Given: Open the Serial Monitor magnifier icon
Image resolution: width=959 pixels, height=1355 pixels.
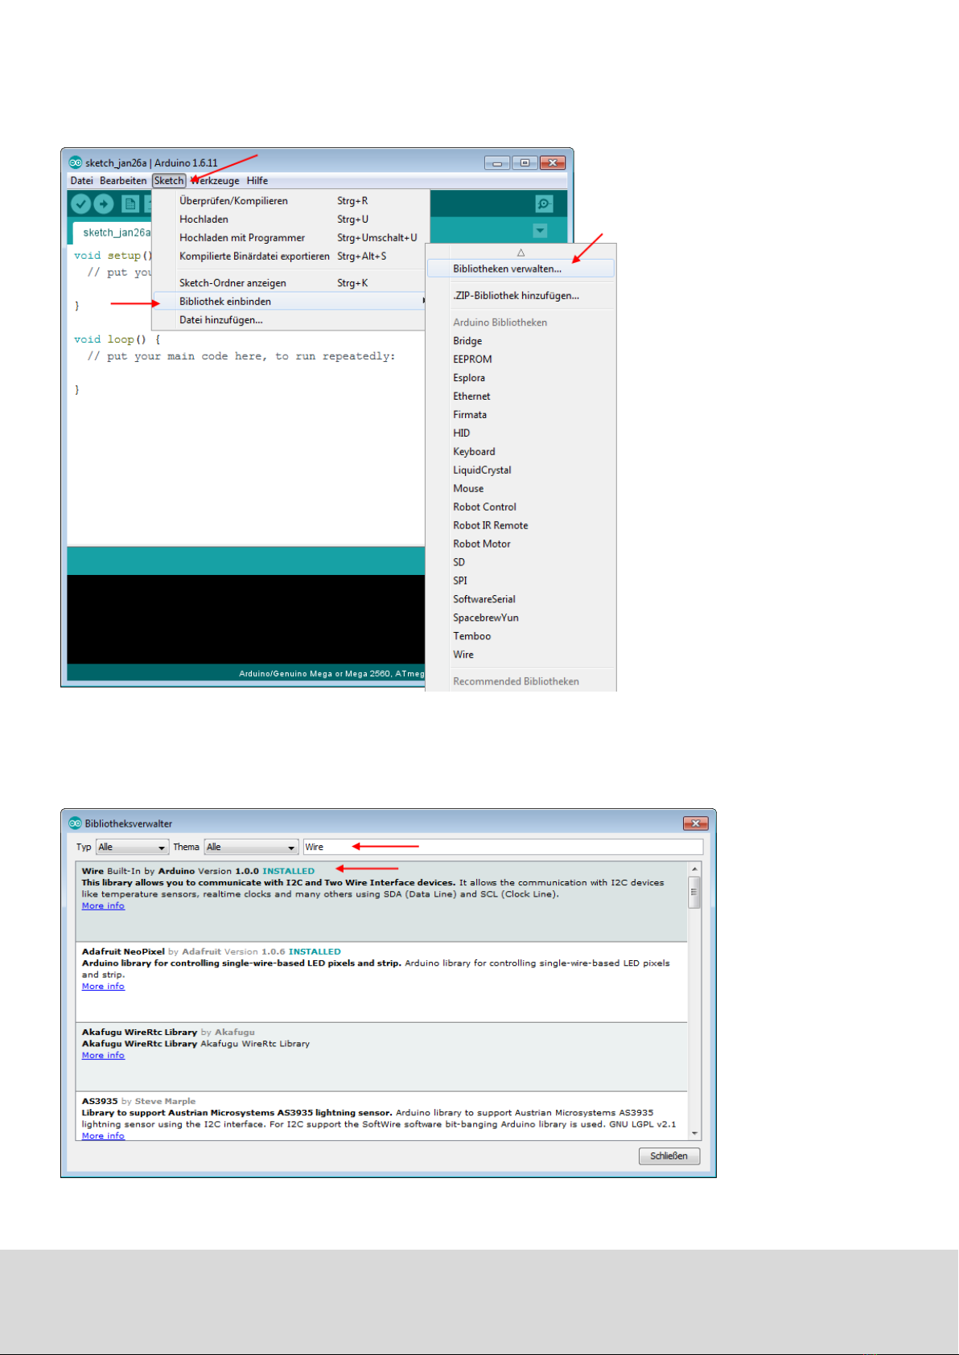Looking at the screenshot, I should (x=544, y=204).
